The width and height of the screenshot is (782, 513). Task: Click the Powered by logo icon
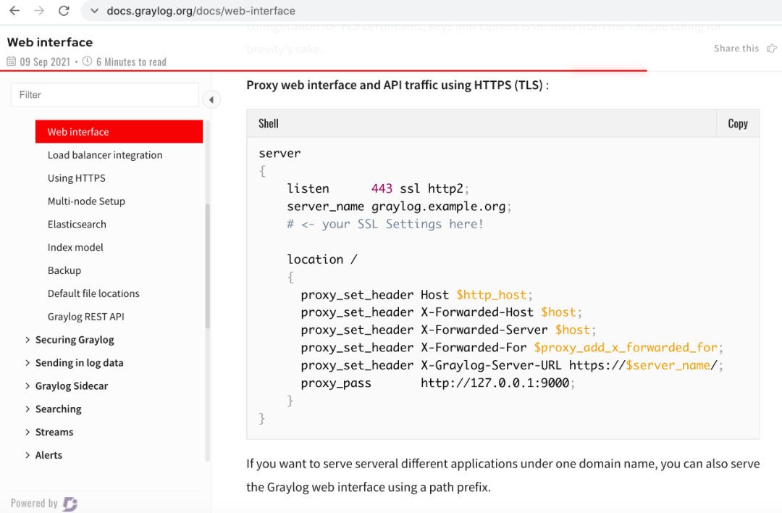(70, 504)
